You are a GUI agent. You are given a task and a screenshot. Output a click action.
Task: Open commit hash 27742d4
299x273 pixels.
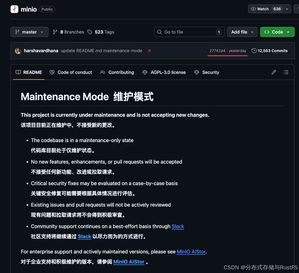coord(217,51)
